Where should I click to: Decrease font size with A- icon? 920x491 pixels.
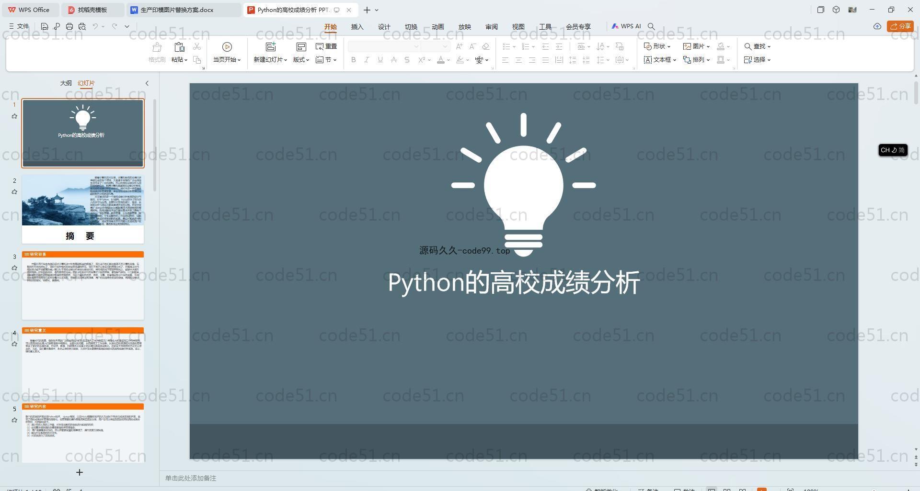tap(472, 46)
